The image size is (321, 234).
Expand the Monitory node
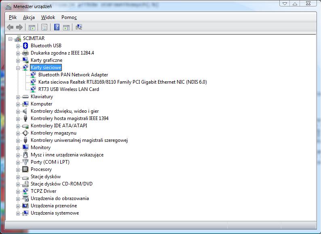coord(18,148)
